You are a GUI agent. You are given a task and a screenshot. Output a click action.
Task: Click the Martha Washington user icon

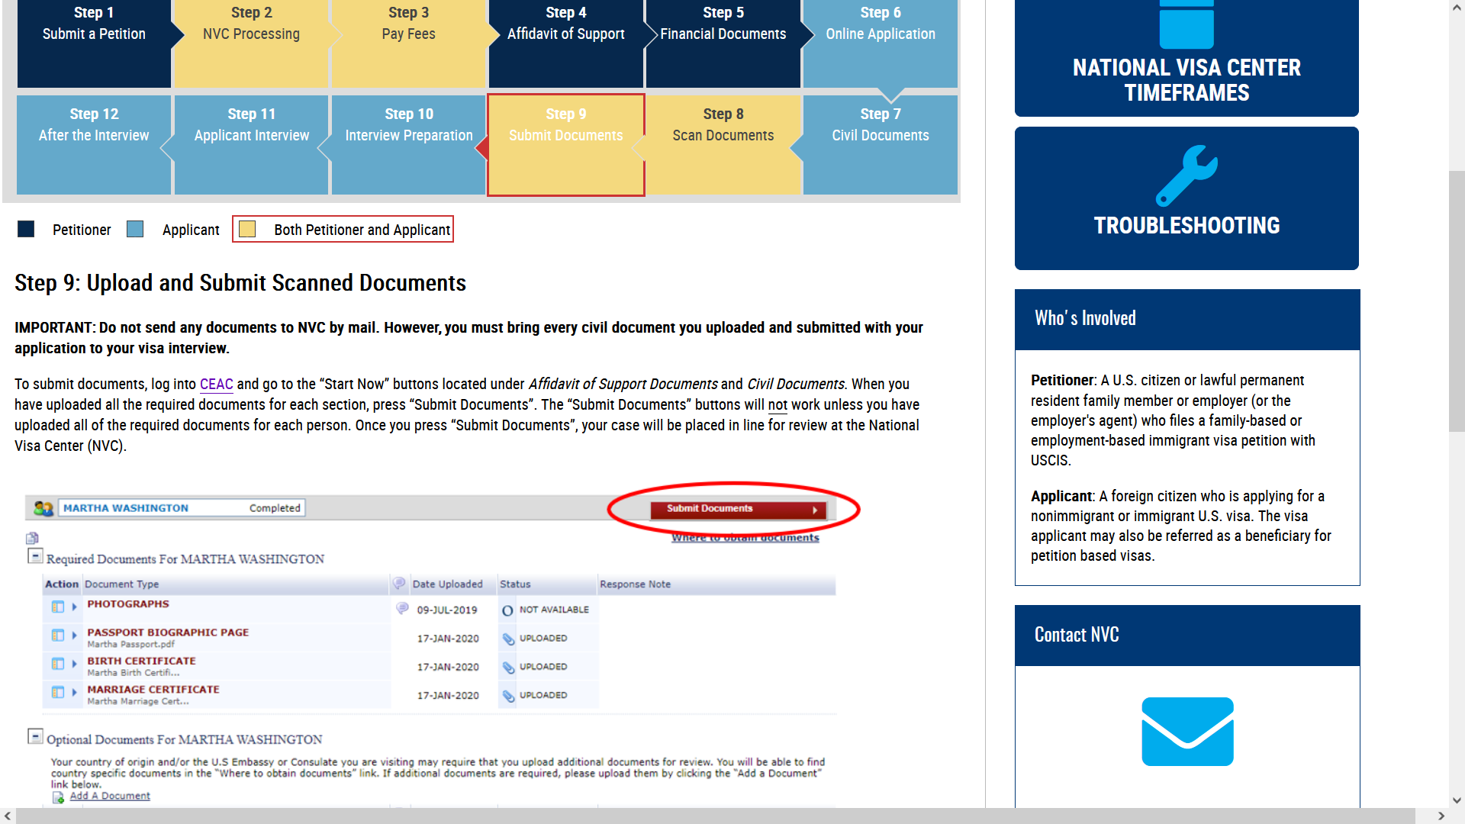(43, 508)
